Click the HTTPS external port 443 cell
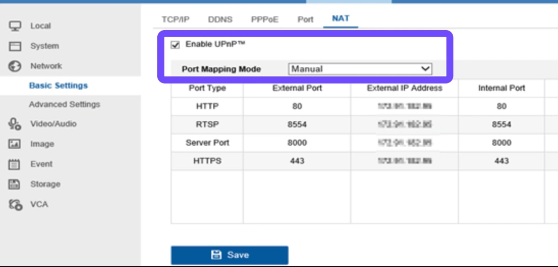This screenshot has width=558, height=267. (x=297, y=161)
